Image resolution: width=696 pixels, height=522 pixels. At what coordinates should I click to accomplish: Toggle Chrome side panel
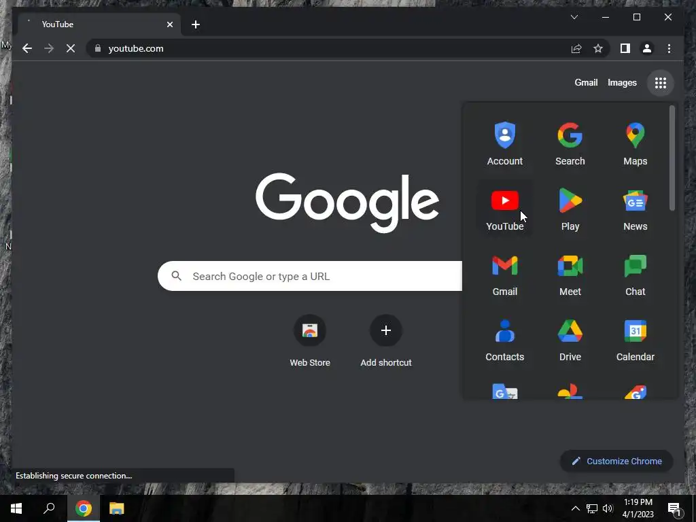pos(625,48)
